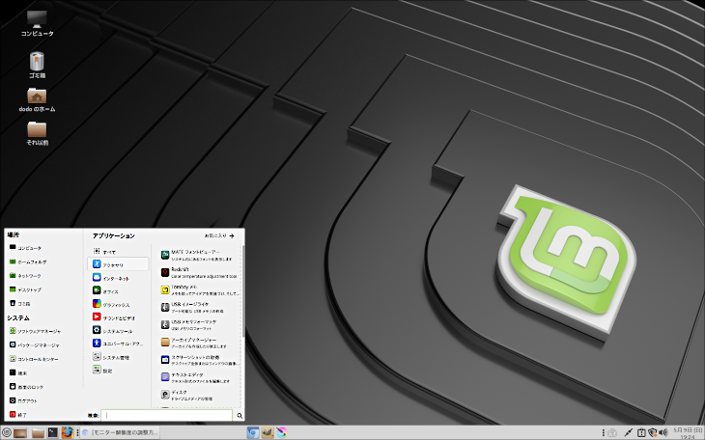Click 画面のロック to lock the screen
705x440 pixels.
pyautogui.click(x=26, y=387)
